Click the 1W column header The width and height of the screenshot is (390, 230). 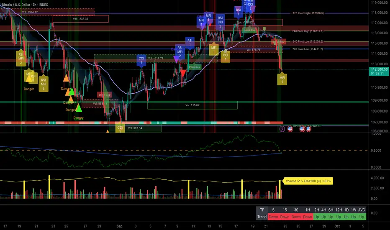(x=354, y=210)
